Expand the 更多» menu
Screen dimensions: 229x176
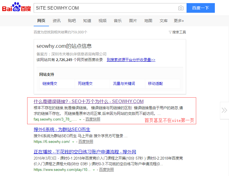click(x=179, y=21)
